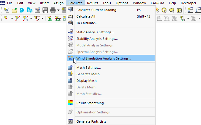Click the block manager cube icon
This screenshot has height=125, width=201.
pyautogui.click(x=29, y=10)
